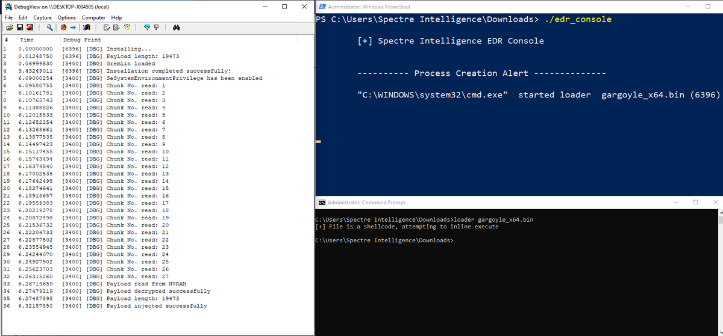Toggle Capture Win32 windows-flag icon
This screenshot has width=723, height=336.
coord(87,27)
